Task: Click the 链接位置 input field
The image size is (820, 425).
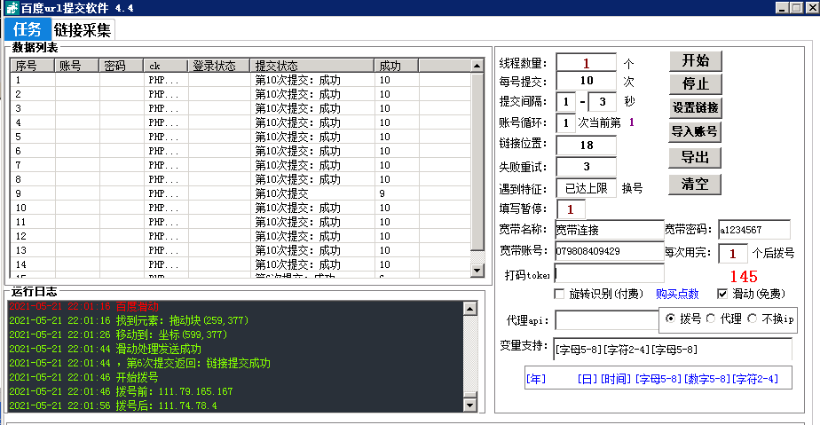Action: tap(587, 145)
